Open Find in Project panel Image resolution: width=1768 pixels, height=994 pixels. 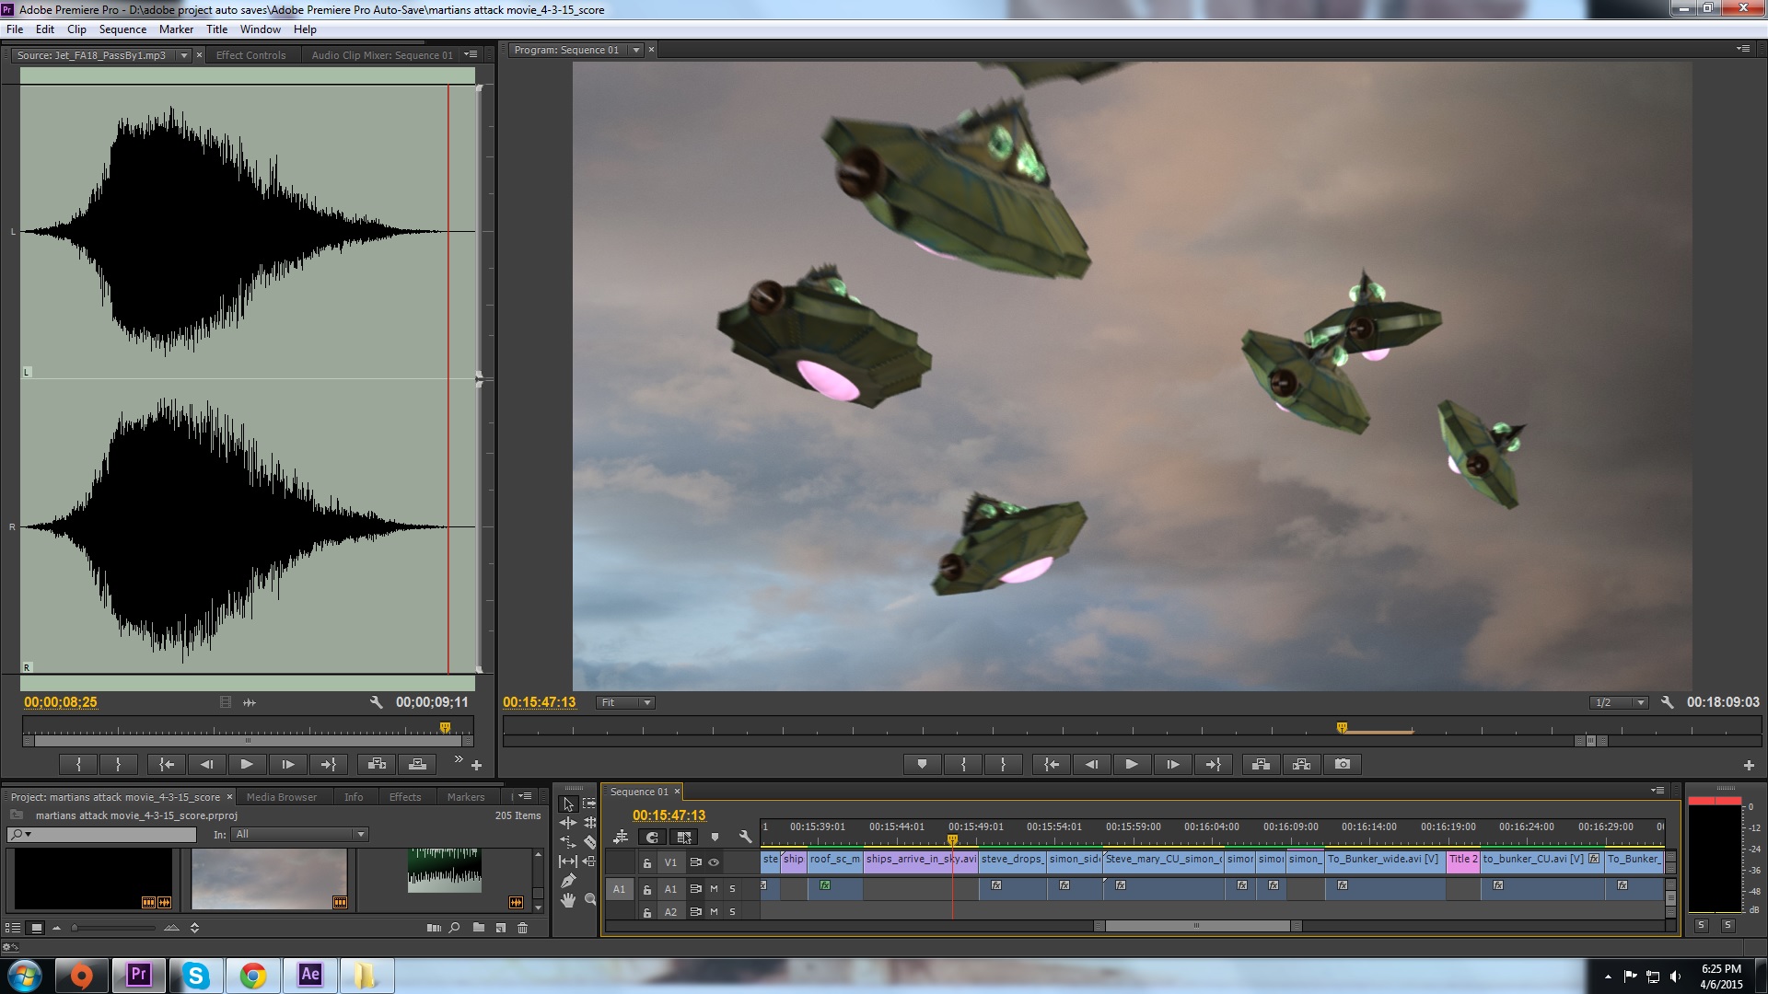pos(454,928)
